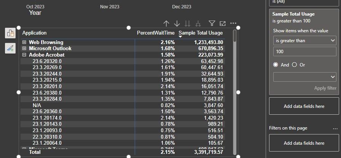Click the Dec 2023 axis label
Screen dimensions: 341x158
(x=182, y=7)
